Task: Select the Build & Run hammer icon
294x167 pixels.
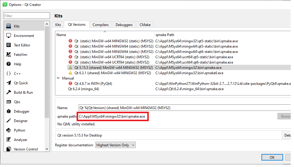Action: 9,93
